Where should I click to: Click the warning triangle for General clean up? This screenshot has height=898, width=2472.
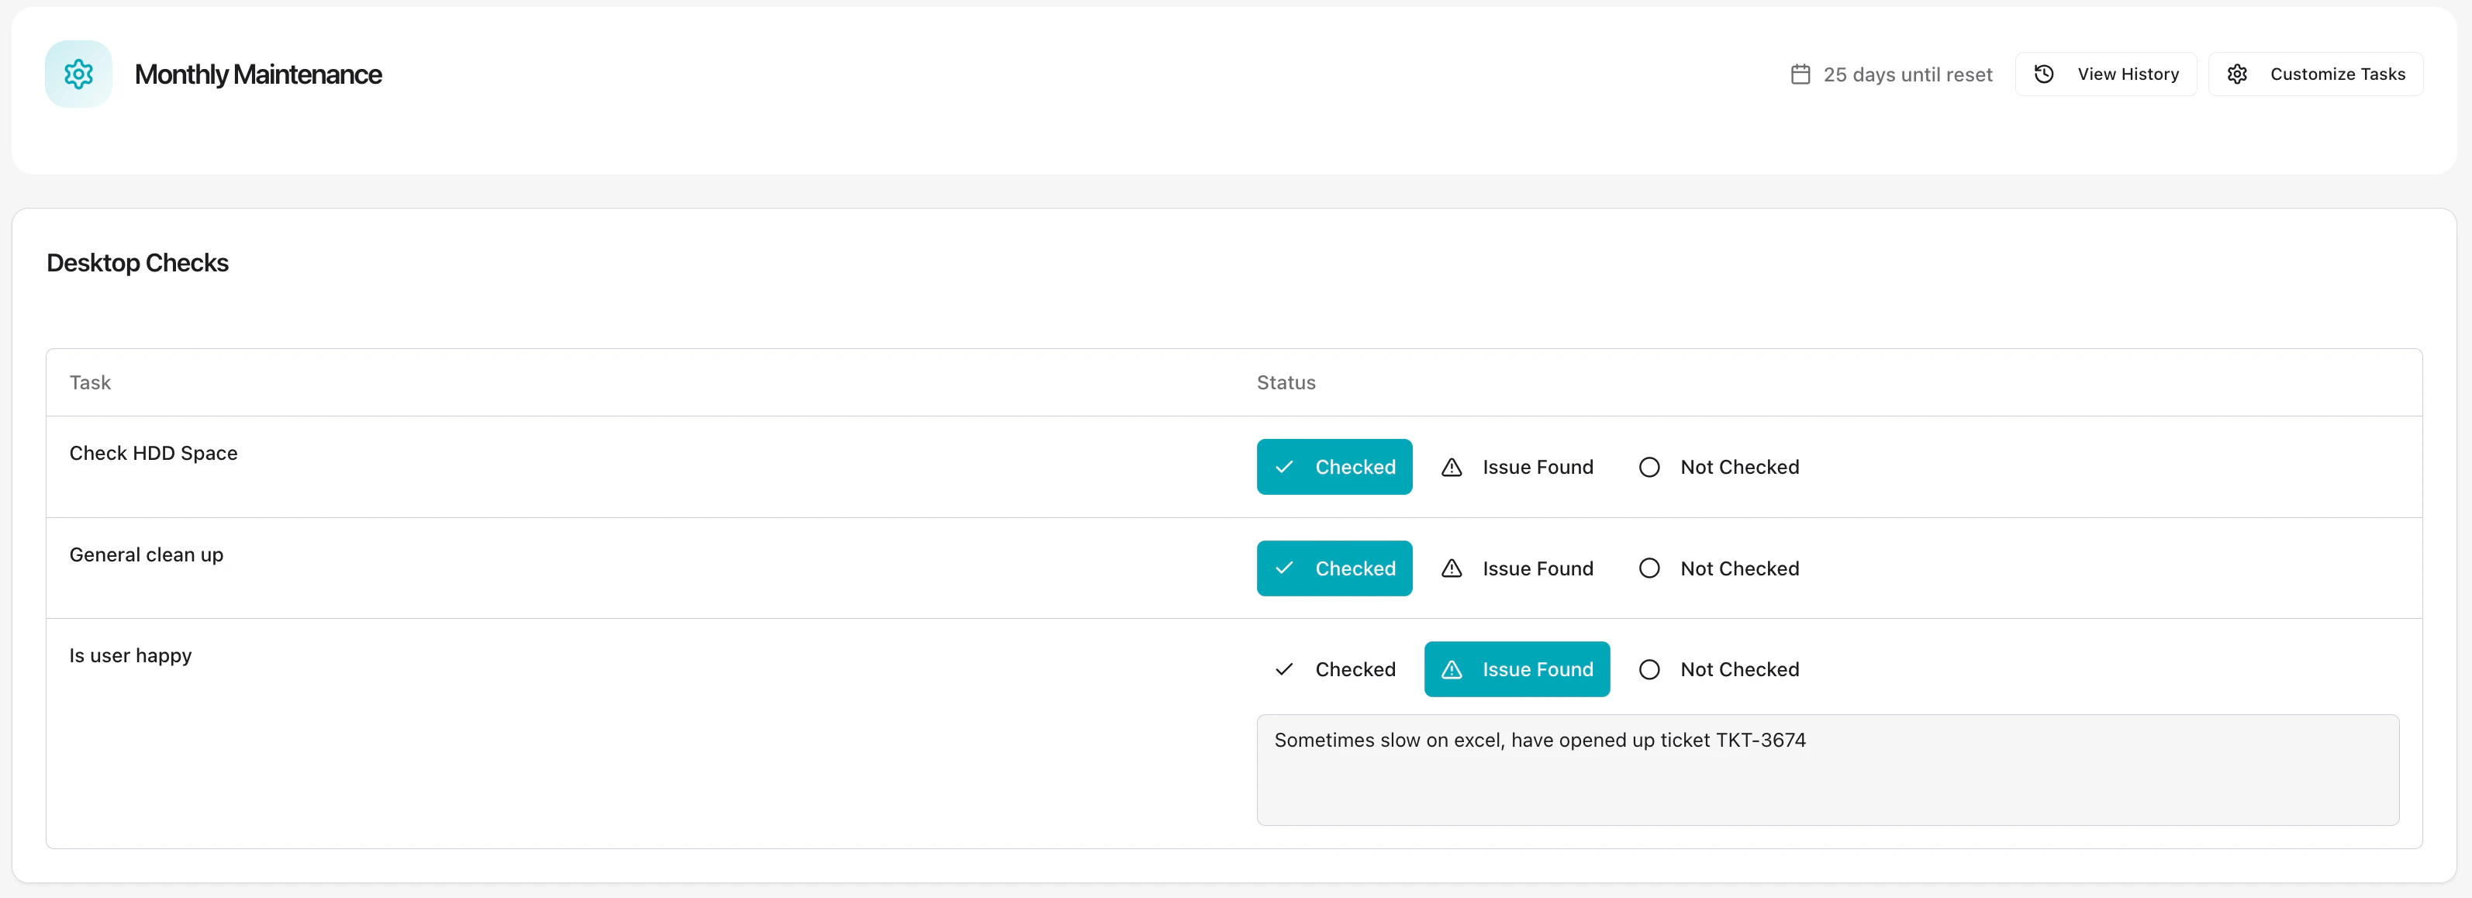[x=1452, y=568]
